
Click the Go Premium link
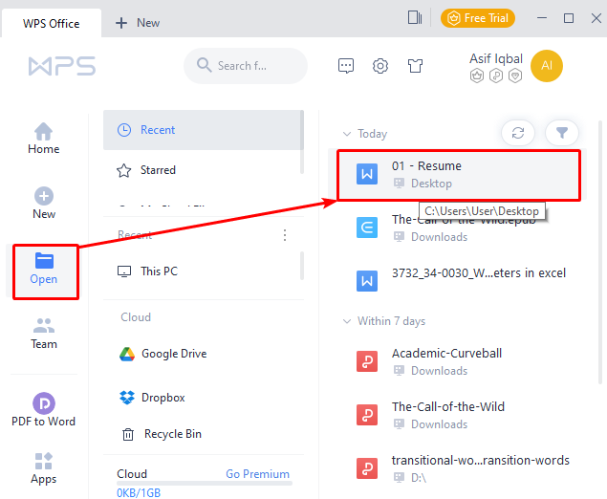(x=257, y=474)
